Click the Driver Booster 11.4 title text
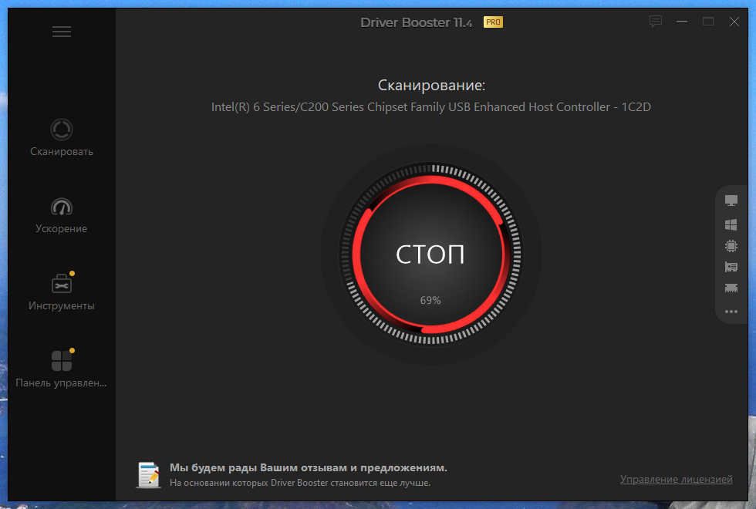The height and width of the screenshot is (509, 756). click(416, 22)
